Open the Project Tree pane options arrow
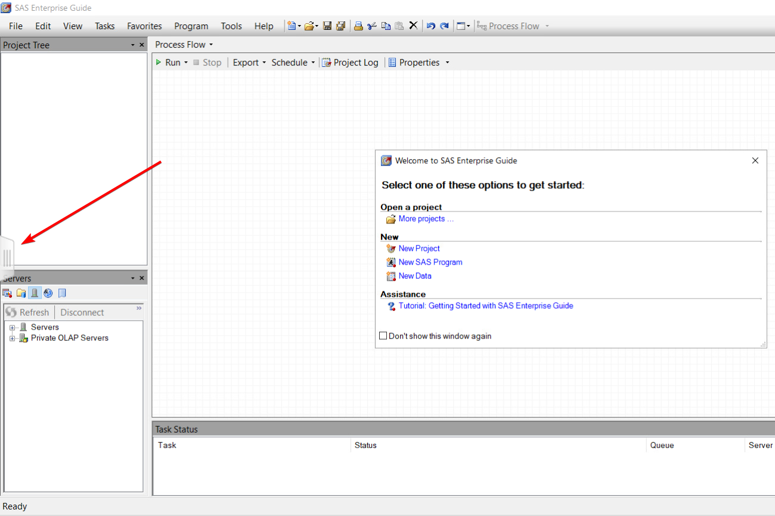Viewport: 775px width, 516px height. point(133,45)
